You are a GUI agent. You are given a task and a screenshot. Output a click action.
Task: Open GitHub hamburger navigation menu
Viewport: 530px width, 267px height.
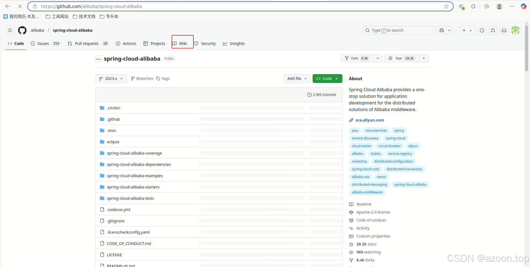[10, 30]
